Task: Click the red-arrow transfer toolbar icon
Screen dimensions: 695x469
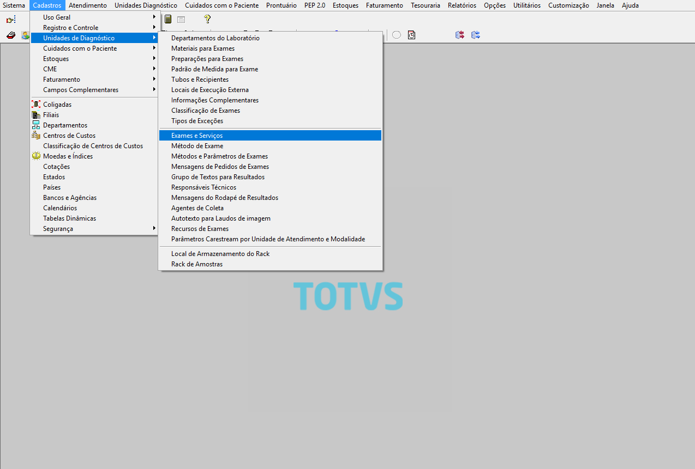Action: coord(460,35)
